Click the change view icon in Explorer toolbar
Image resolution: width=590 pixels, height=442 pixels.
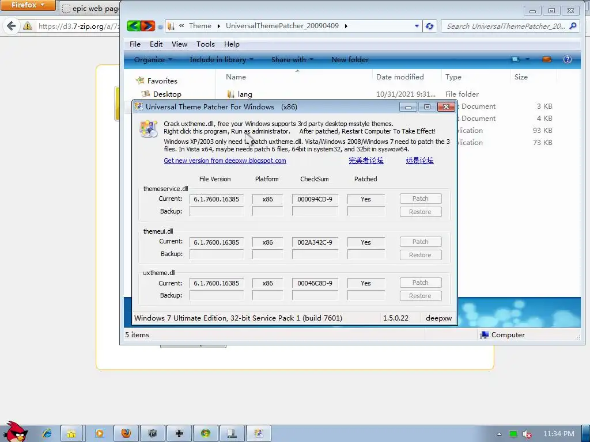[515, 59]
